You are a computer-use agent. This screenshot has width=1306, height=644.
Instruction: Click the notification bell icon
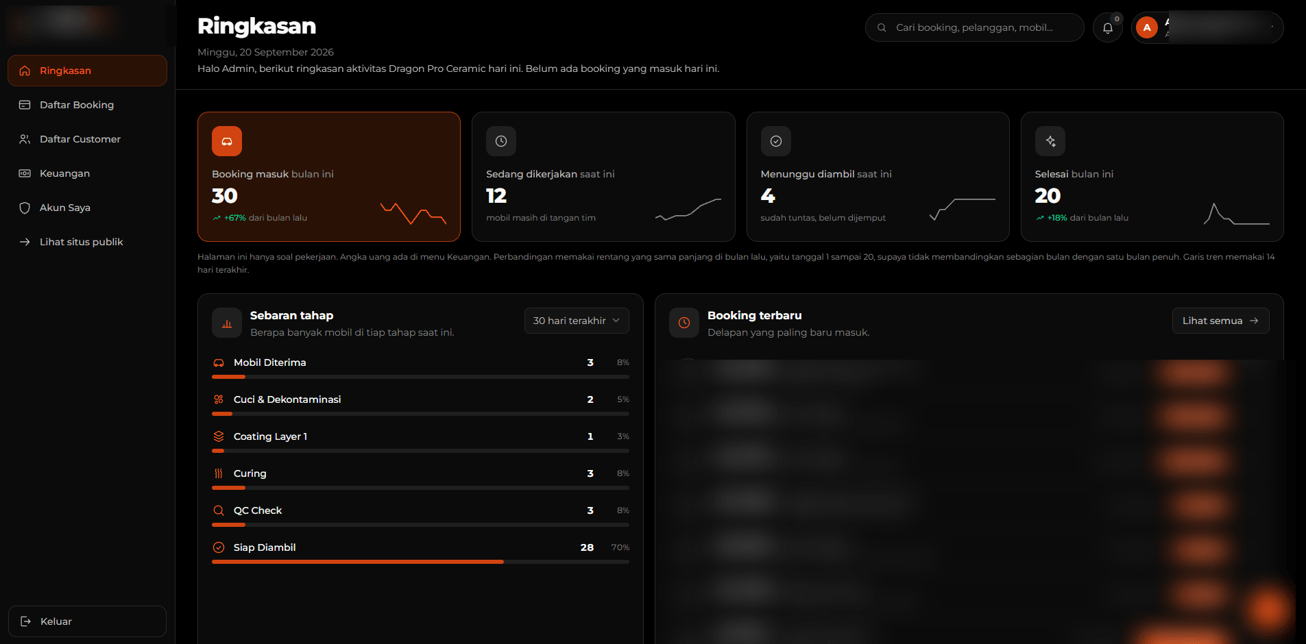(x=1107, y=28)
